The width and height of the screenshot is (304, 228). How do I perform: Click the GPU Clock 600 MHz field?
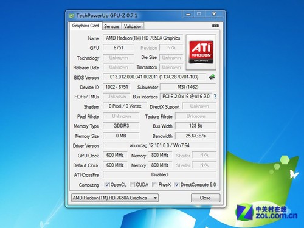[x=115, y=155]
